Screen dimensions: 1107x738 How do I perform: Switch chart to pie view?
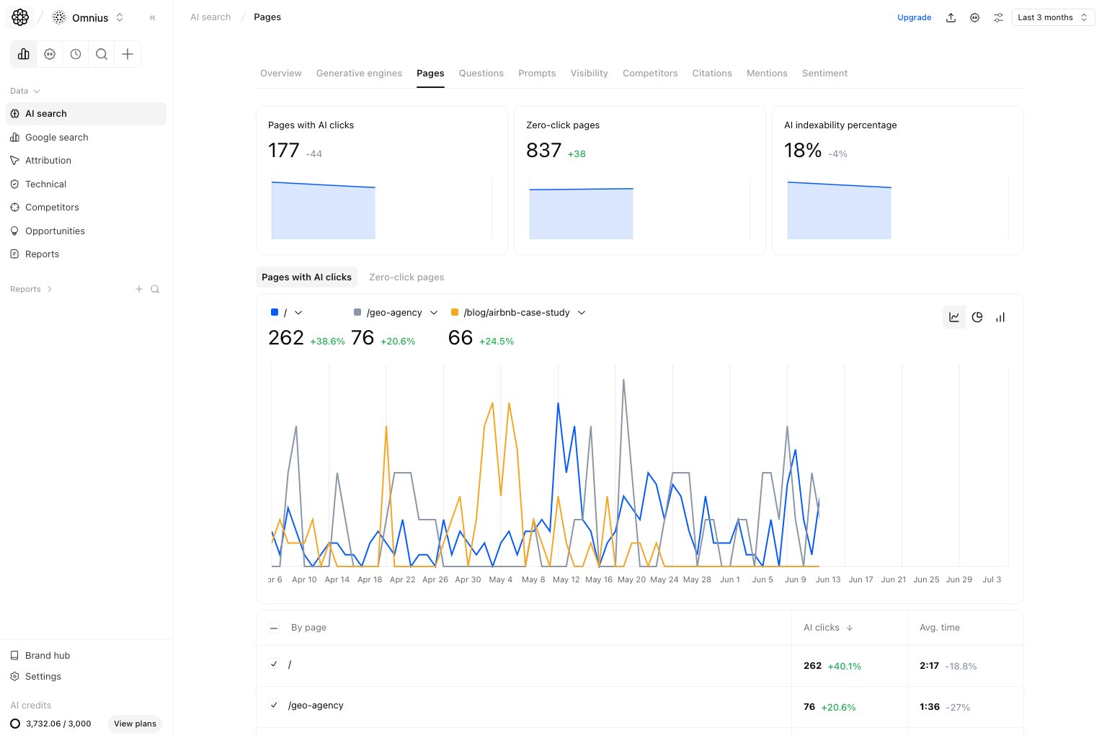point(977,317)
